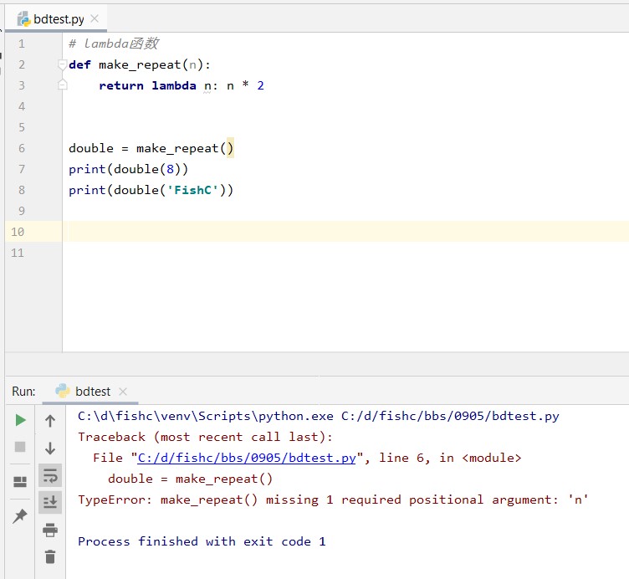
Task: Click the 'double = make_repeat()' code on line 6
Action: tap(151, 148)
